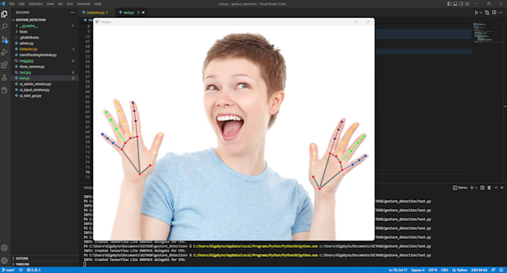The width and height of the screenshot is (507, 273).
Task: Open the Go menu
Action: pos(60,4)
